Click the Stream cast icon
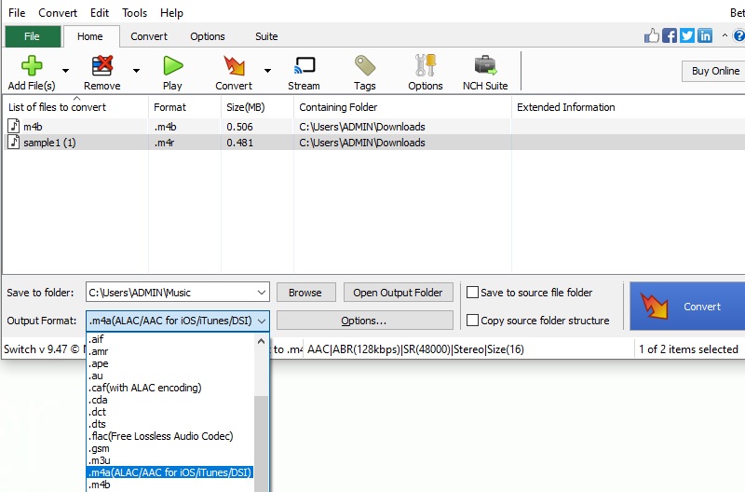The image size is (745, 492). click(x=304, y=66)
